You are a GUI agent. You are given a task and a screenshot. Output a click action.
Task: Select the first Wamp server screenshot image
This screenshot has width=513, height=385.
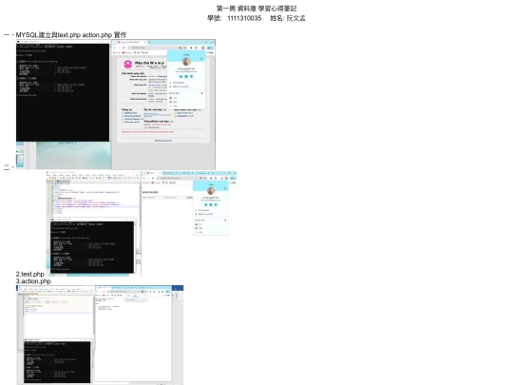pyautogui.click(x=116, y=105)
